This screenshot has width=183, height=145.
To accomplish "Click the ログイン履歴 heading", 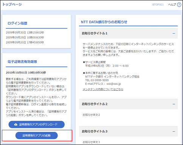I will [x=17, y=23].
